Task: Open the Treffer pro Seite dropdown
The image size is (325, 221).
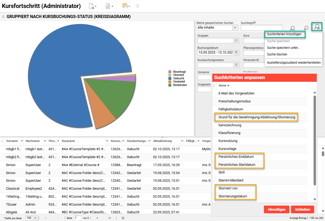Action: pyautogui.click(x=35, y=218)
